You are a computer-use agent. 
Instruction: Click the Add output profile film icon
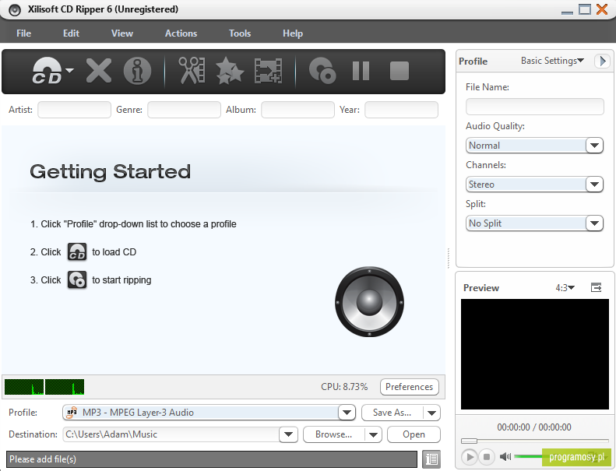point(269,71)
